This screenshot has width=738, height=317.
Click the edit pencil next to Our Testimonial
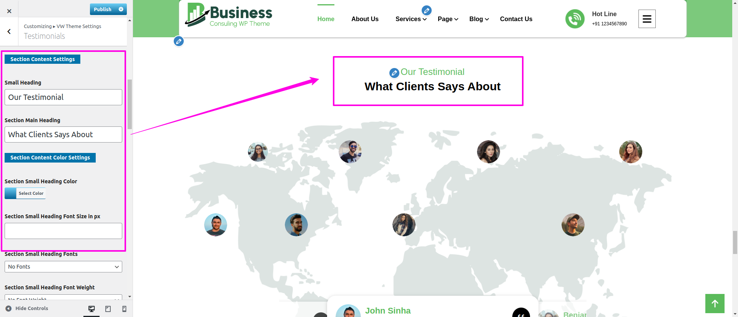click(394, 73)
